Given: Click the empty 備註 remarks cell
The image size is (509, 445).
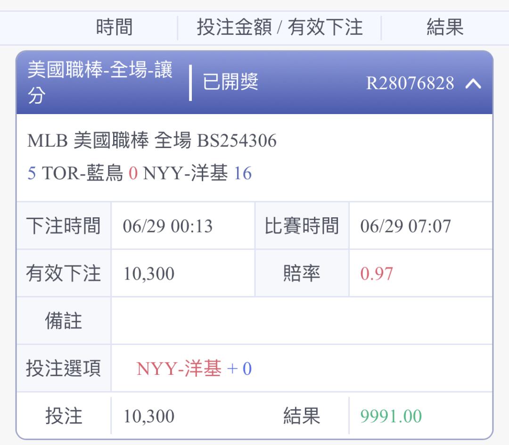Looking at the screenshot, I should [302, 321].
